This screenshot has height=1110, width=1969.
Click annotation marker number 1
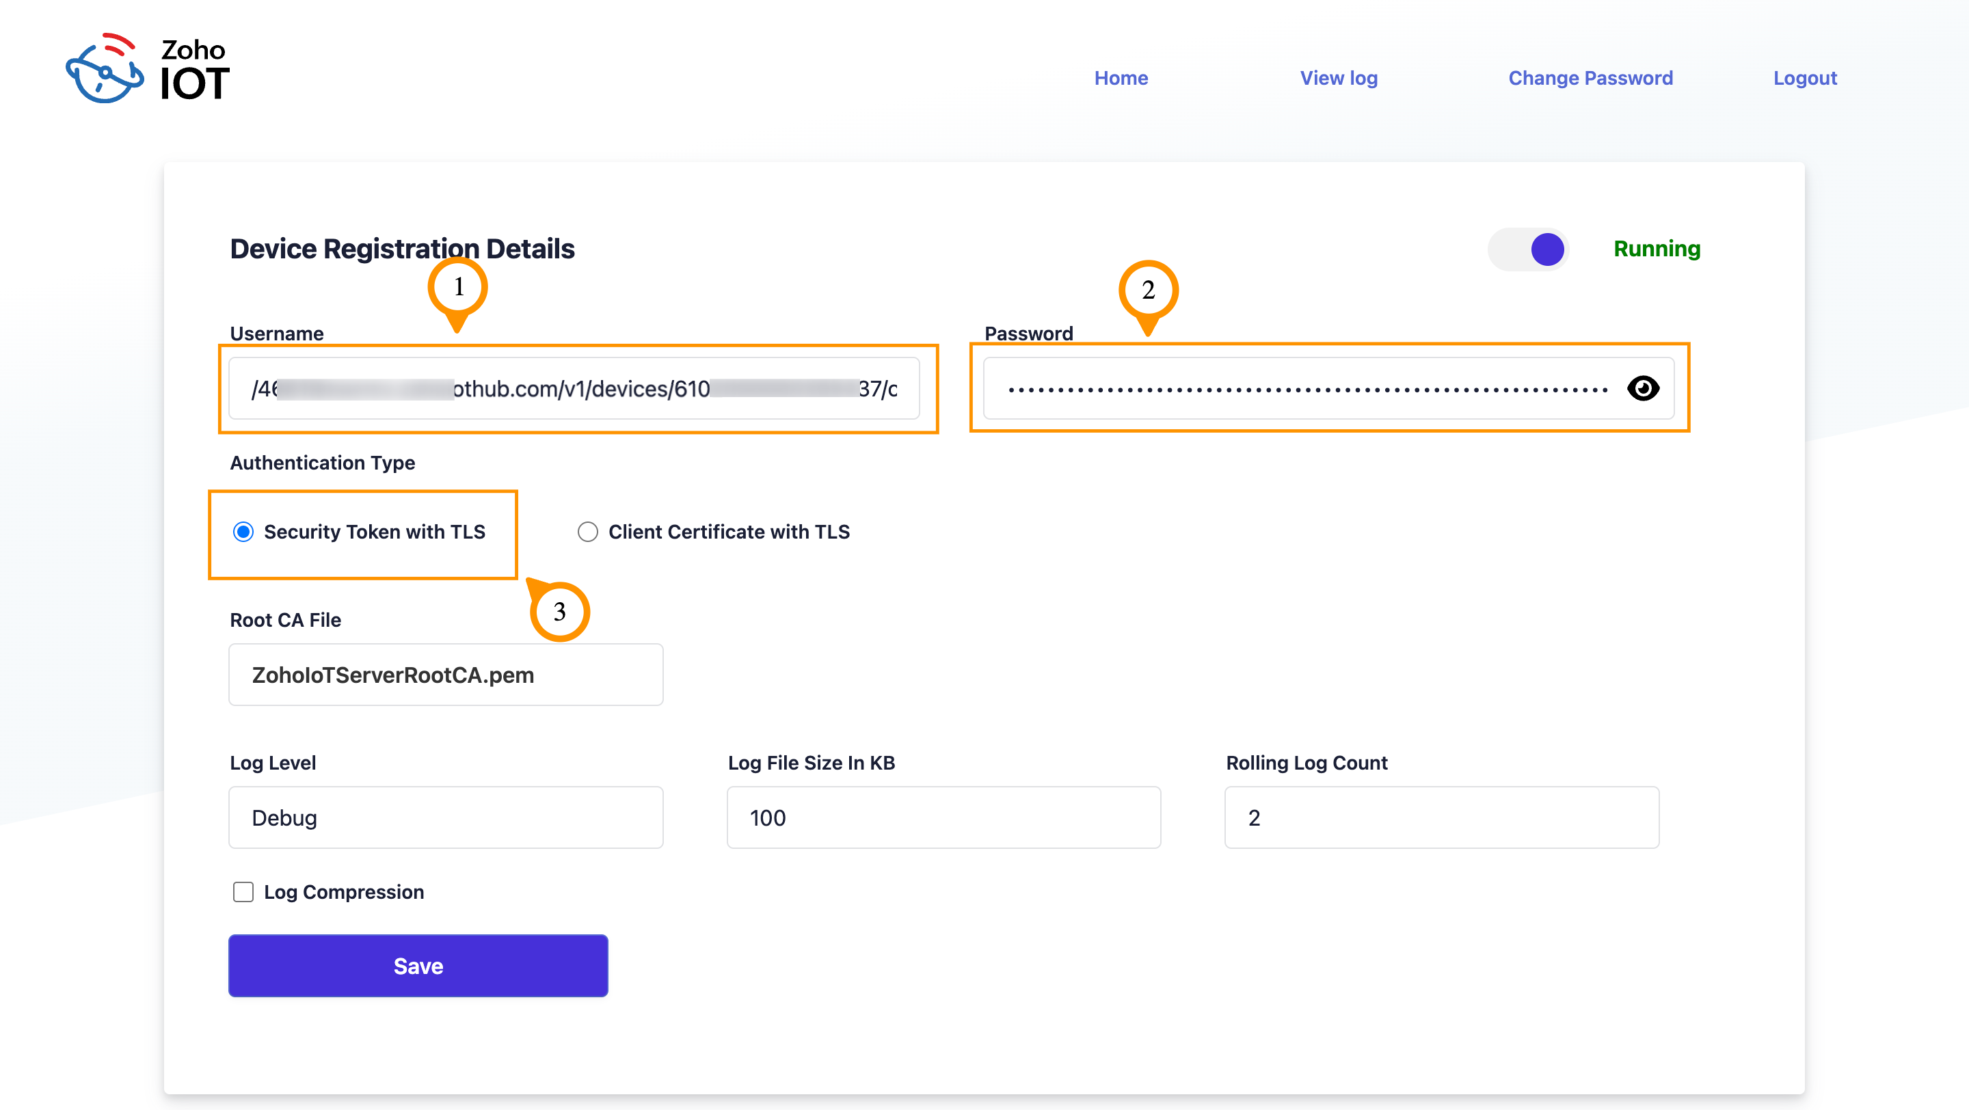point(458,287)
